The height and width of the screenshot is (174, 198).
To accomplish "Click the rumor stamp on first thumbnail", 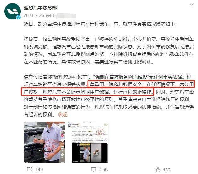I will [x=50, y=147].
